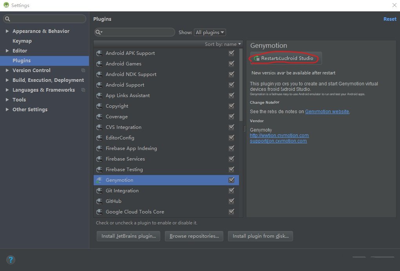Click the plugin search magnifier icon
Viewport: 400px width, 271px height.
click(98, 32)
